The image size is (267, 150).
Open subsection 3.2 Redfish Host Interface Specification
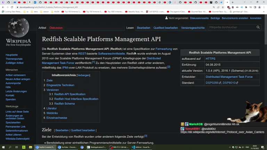[x=76, y=99]
